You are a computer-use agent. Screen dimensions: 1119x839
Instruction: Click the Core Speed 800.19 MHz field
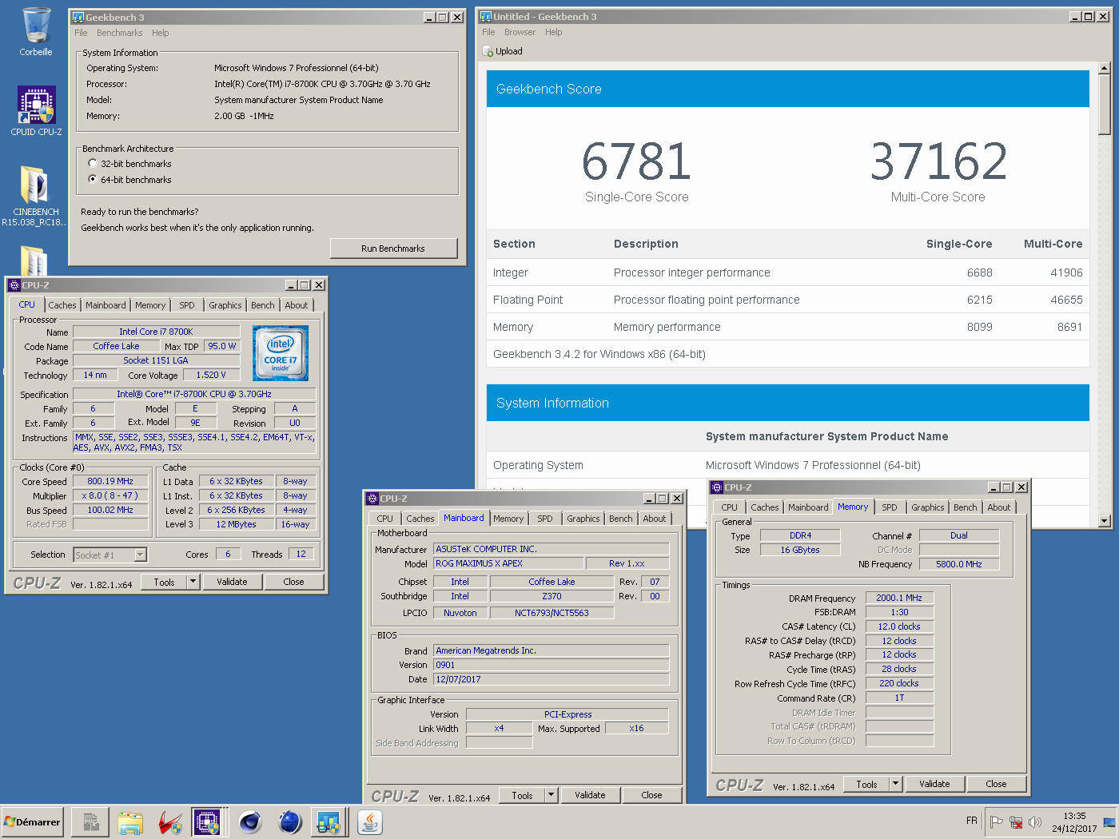110,482
